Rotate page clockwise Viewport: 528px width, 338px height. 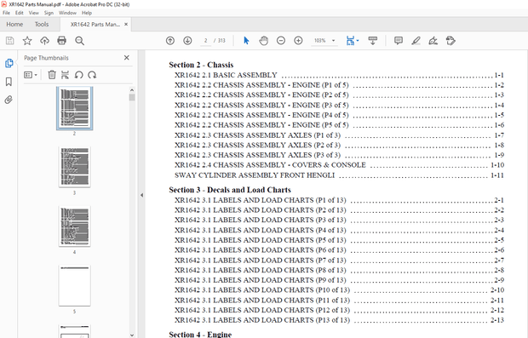pyautogui.click(x=92, y=75)
